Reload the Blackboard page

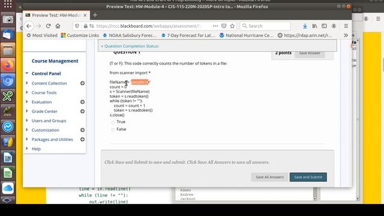(48, 26)
